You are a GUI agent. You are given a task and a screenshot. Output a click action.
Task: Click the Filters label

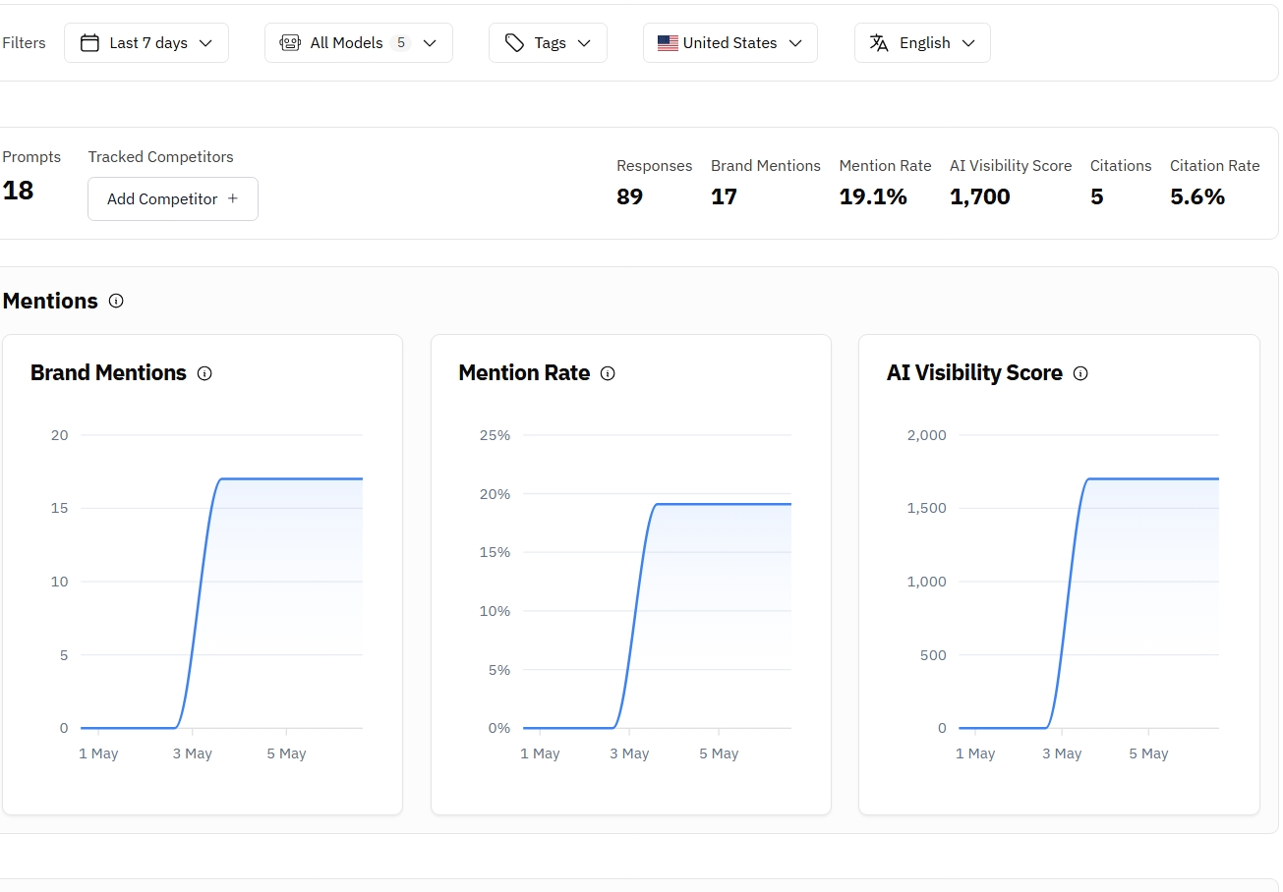tap(24, 43)
